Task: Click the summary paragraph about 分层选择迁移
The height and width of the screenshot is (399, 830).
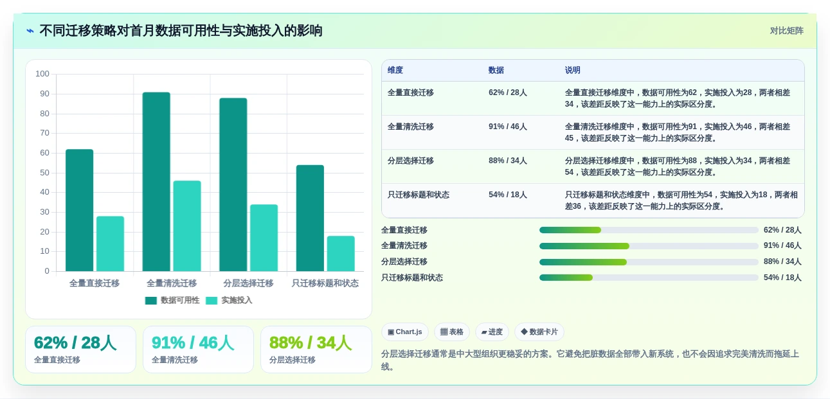Action: tap(590, 360)
